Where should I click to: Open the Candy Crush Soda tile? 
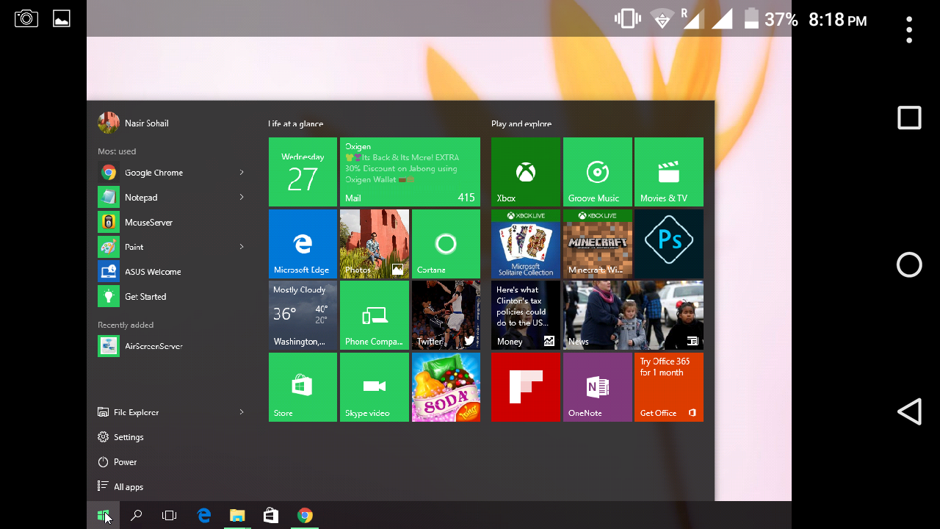[x=446, y=387]
